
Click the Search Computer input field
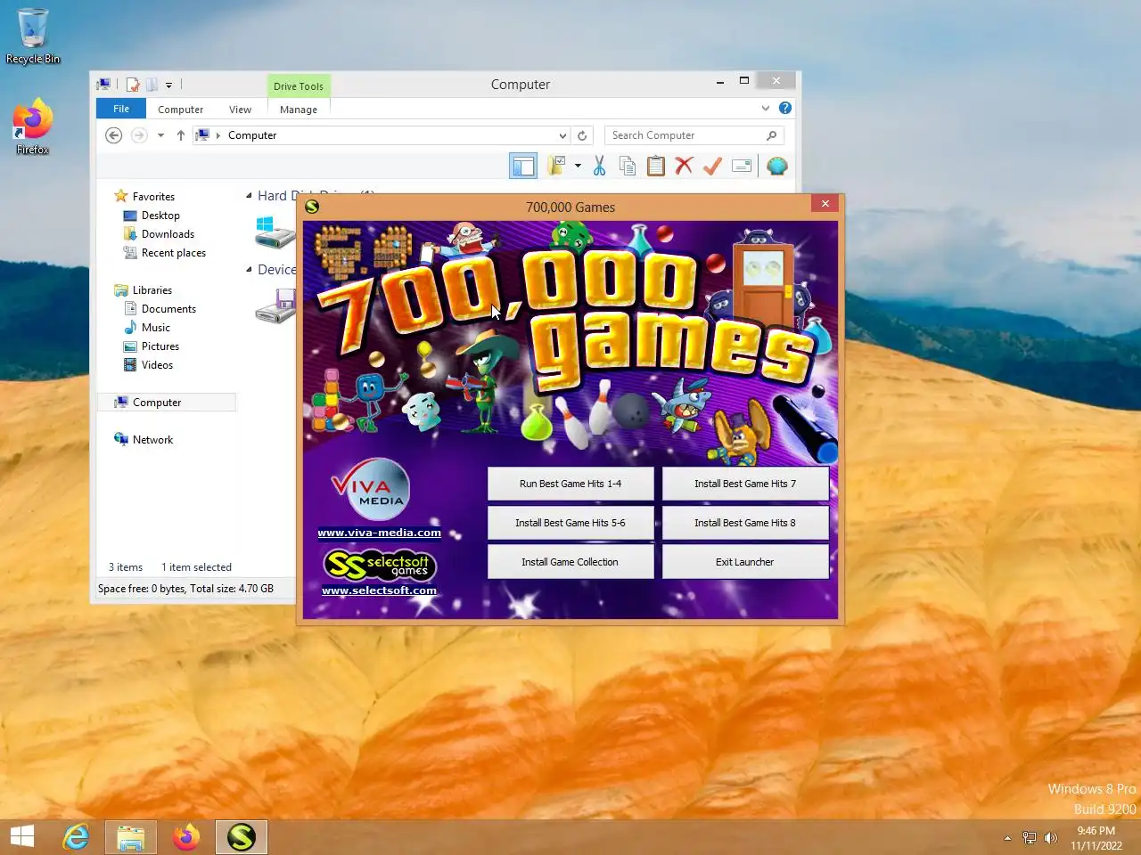click(686, 135)
